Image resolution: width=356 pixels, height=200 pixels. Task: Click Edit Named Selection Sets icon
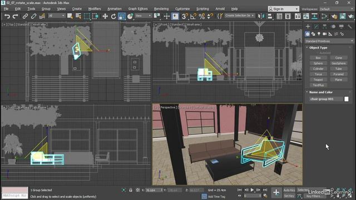pos(220,16)
